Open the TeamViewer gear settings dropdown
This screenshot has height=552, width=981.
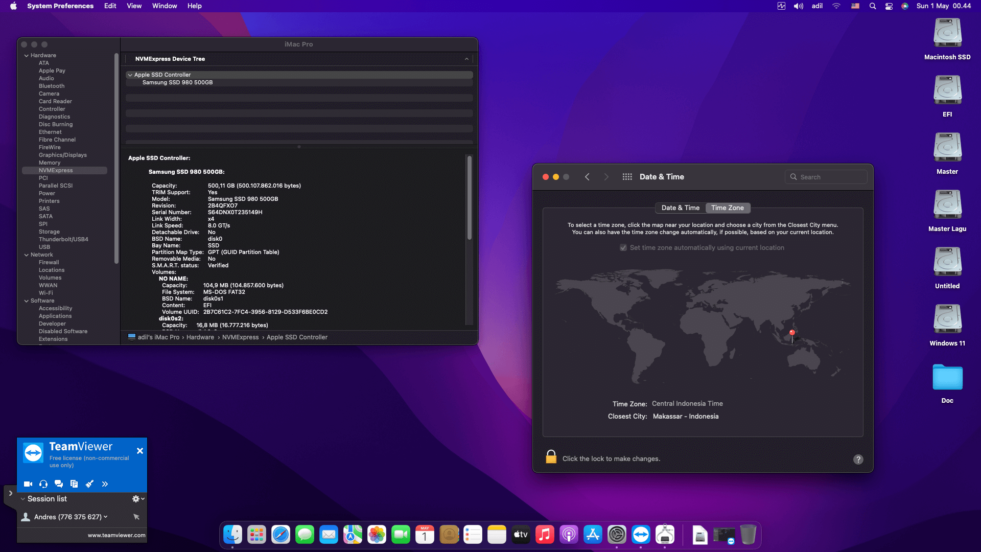(x=138, y=499)
